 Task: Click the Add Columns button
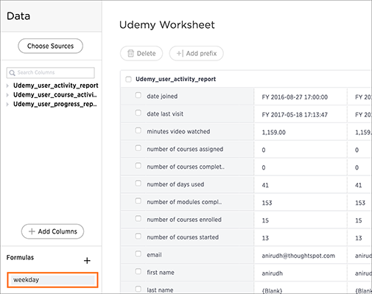pyautogui.click(x=52, y=231)
